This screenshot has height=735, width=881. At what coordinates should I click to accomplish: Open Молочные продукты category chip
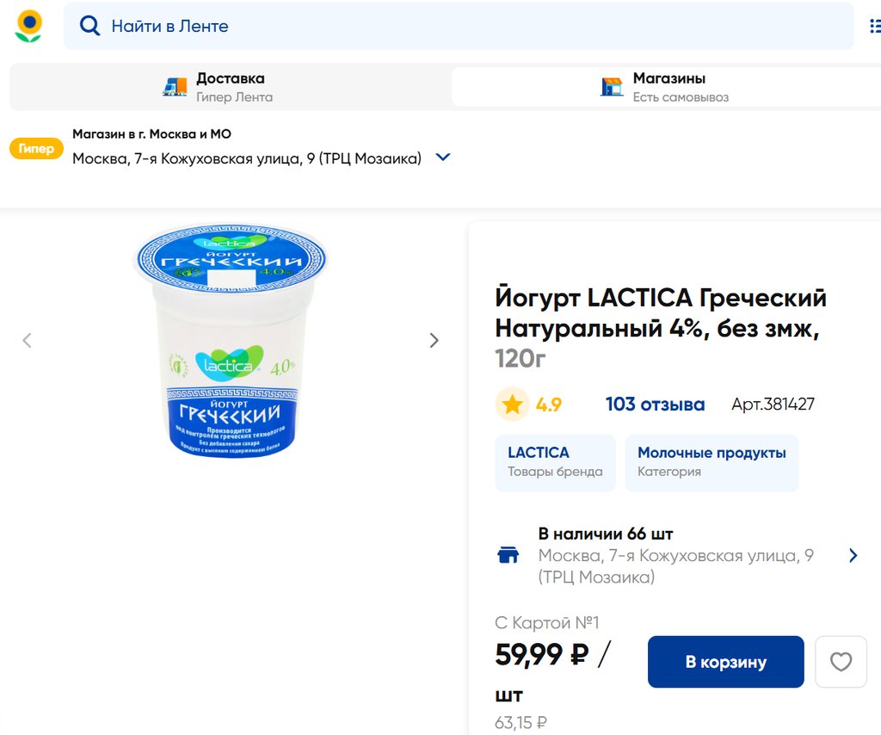coord(712,462)
